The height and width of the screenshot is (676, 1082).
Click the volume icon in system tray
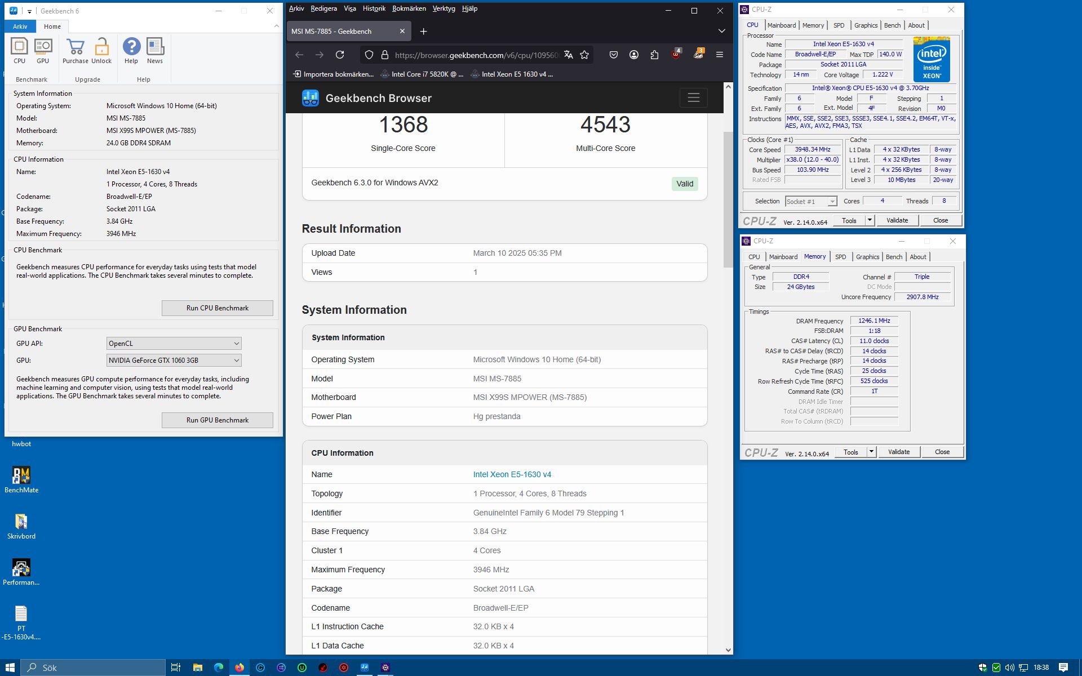[x=1009, y=668]
